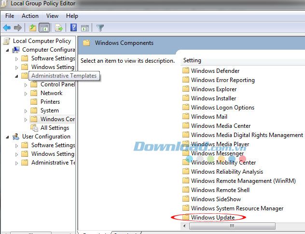
Task: Open Windows Mobility Center folder
Action: (223, 163)
